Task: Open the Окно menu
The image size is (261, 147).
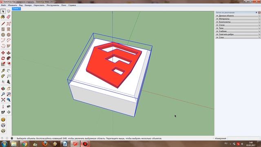Action: 64,5
